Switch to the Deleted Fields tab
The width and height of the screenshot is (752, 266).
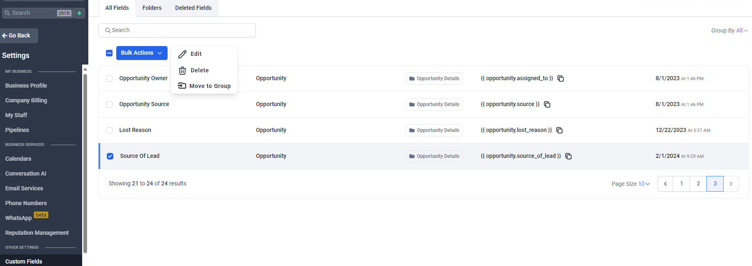(193, 8)
